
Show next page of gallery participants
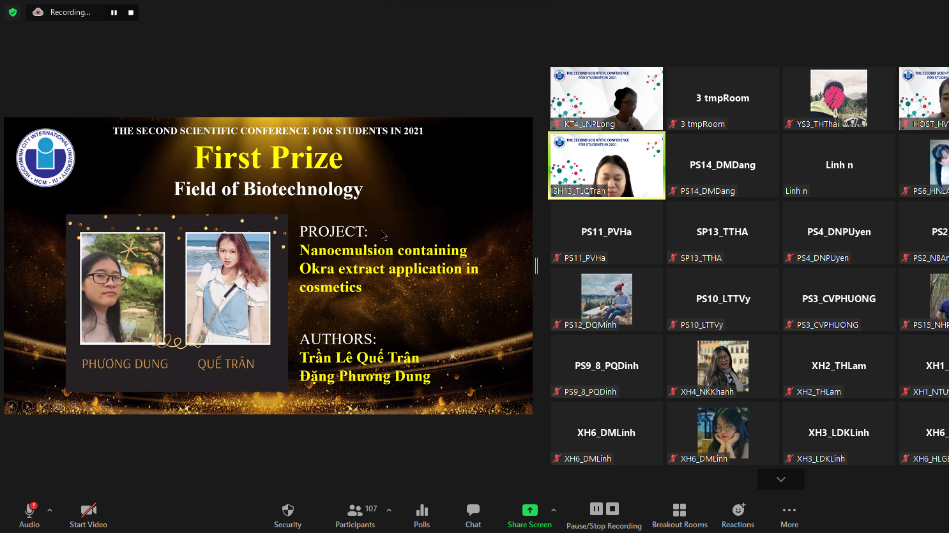click(780, 479)
